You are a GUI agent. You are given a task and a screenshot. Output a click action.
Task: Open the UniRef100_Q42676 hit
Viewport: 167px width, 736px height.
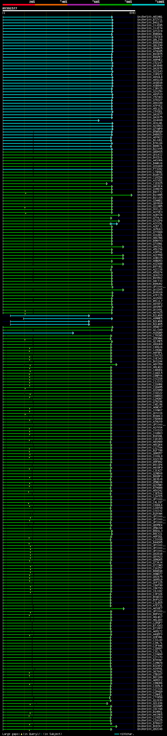(150, 68)
